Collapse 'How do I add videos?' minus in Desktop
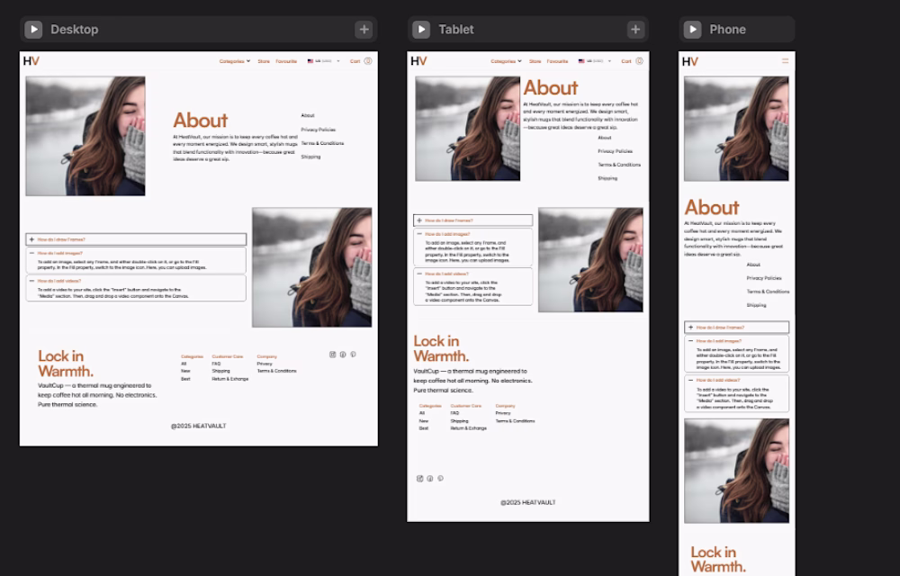 [31, 281]
